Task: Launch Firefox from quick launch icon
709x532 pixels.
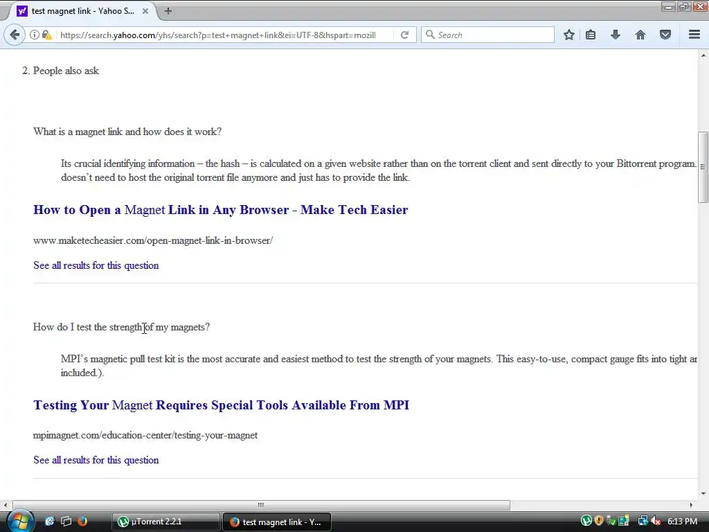Action: click(x=82, y=521)
